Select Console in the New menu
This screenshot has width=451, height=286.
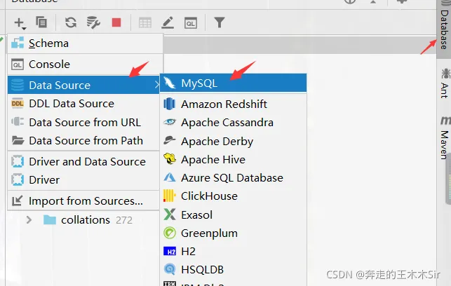[85, 64]
